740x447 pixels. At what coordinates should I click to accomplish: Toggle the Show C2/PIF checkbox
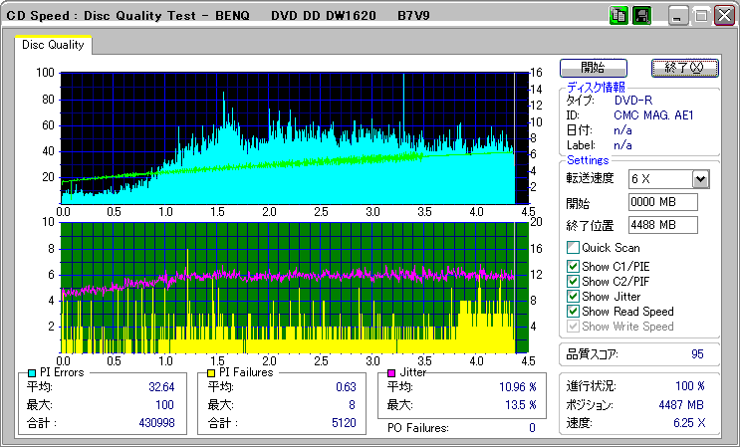click(x=573, y=281)
